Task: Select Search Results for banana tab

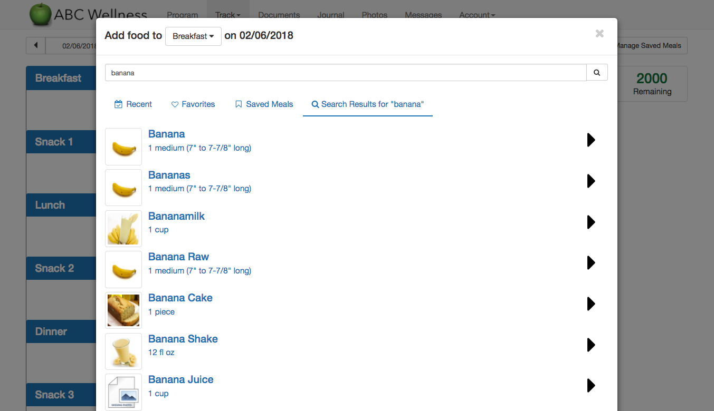Action: tap(367, 104)
